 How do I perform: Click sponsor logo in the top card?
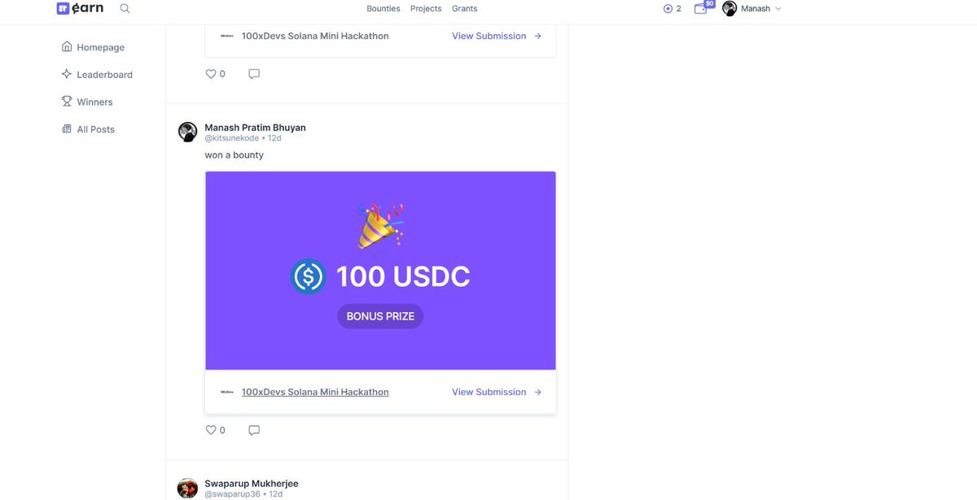[x=226, y=36]
